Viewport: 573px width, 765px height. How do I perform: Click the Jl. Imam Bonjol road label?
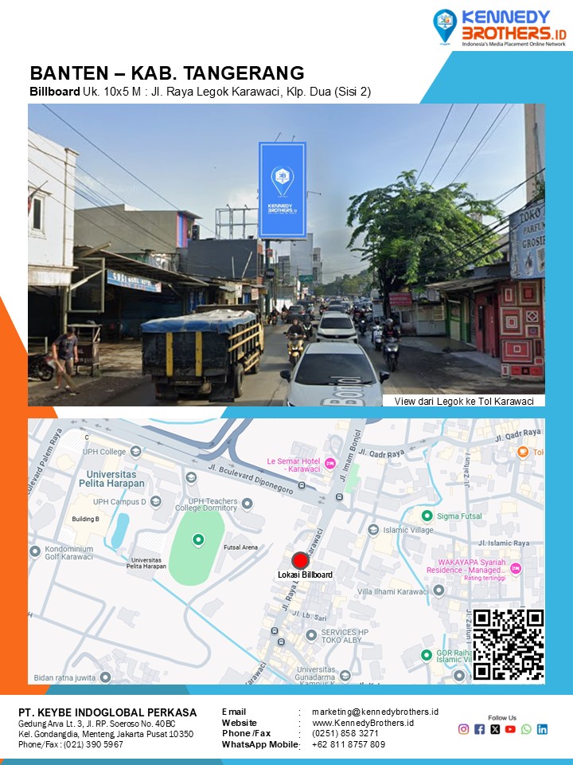351,455
